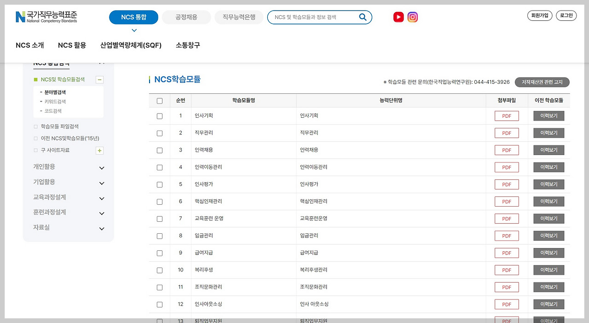Switch to the 공정채용 tab

(x=186, y=17)
